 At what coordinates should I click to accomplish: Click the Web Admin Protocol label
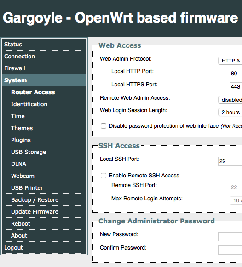126,59
